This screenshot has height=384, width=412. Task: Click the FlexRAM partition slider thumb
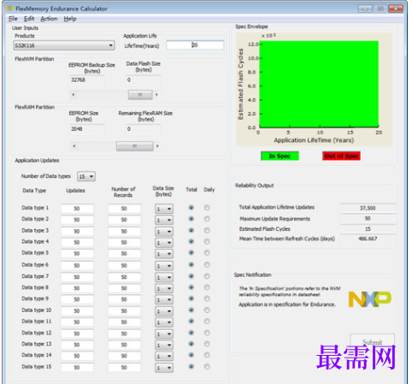coord(135,146)
